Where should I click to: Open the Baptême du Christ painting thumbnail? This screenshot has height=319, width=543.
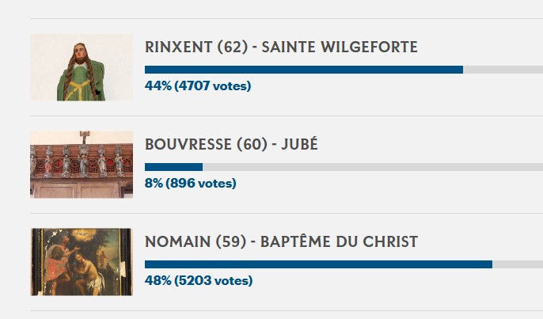[x=82, y=262]
